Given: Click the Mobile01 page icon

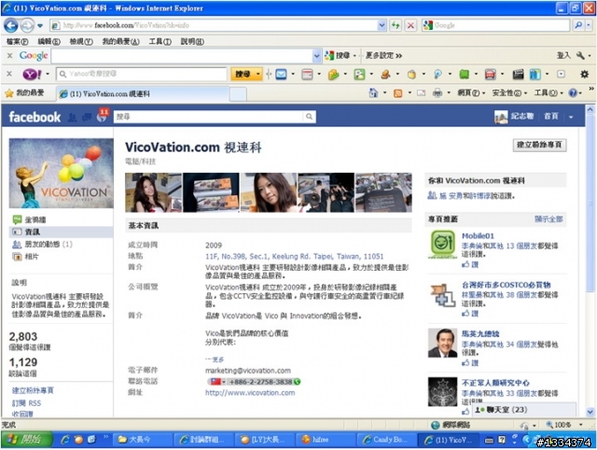Looking at the screenshot, I should point(442,244).
